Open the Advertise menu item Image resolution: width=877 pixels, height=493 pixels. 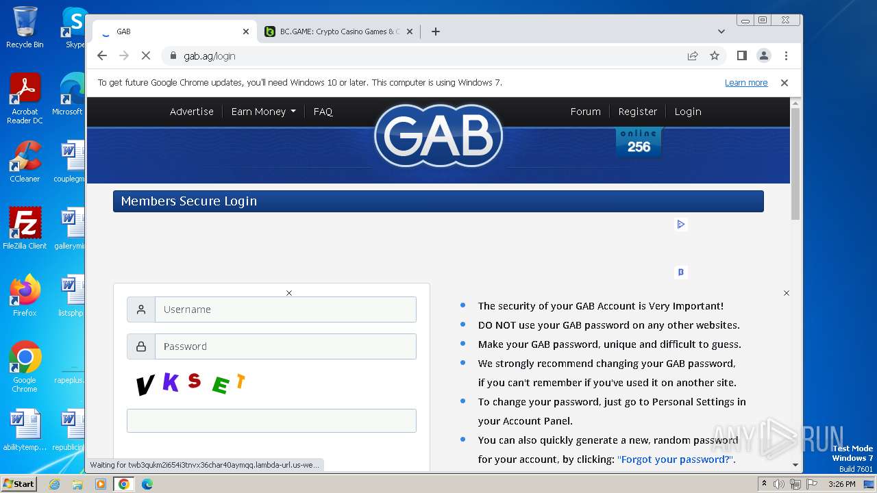192,112
